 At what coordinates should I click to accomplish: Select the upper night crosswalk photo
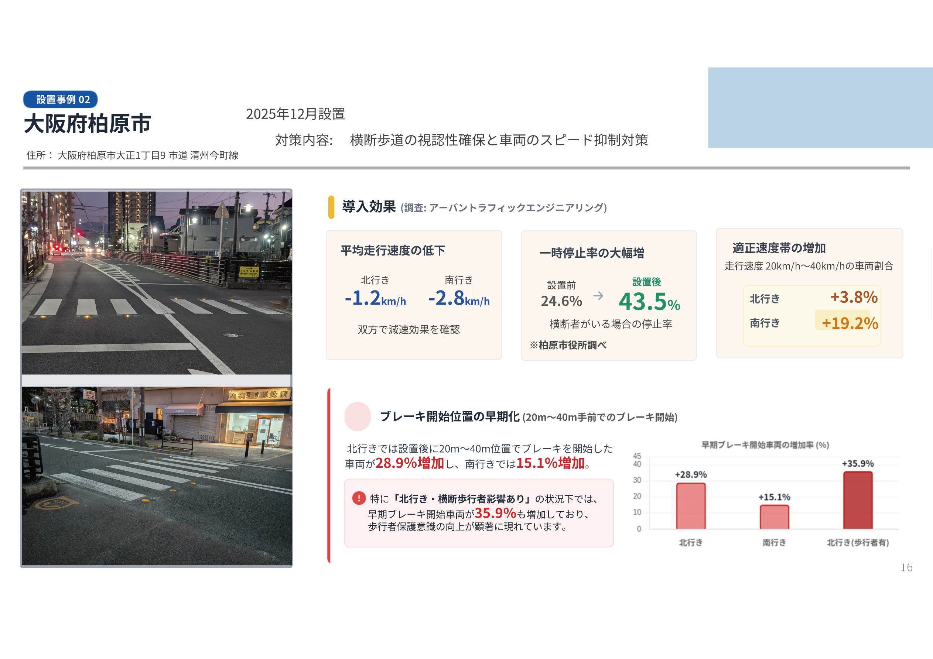tap(157, 282)
